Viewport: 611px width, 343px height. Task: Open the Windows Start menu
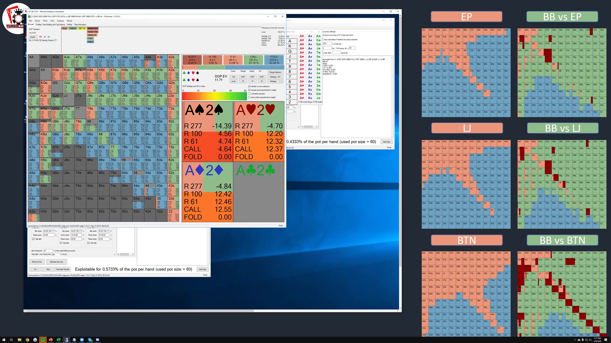[4, 340]
